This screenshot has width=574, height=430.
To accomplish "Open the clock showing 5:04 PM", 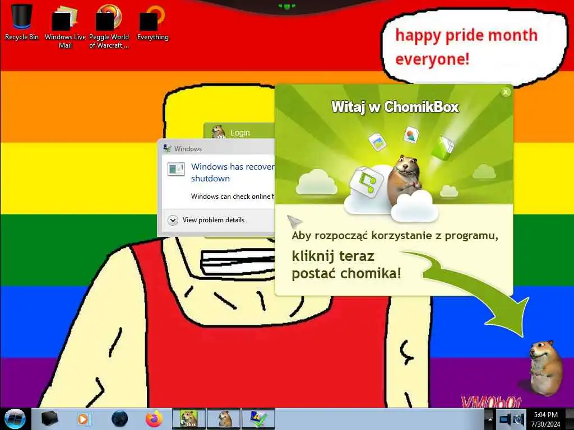I will pyautogui.click(x=546, y=419).
